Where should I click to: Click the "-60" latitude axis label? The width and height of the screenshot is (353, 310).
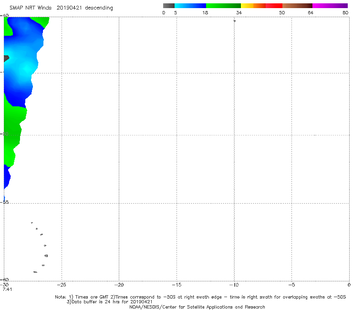(5, 279)
